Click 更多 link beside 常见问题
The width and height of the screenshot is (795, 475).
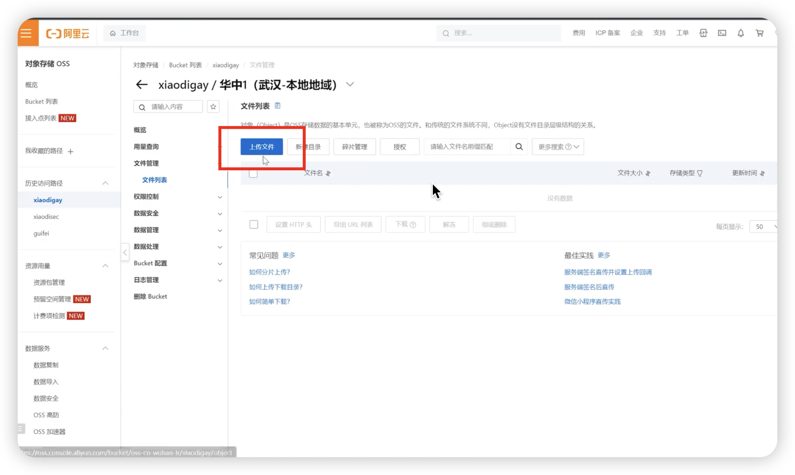tap(289, 255)
